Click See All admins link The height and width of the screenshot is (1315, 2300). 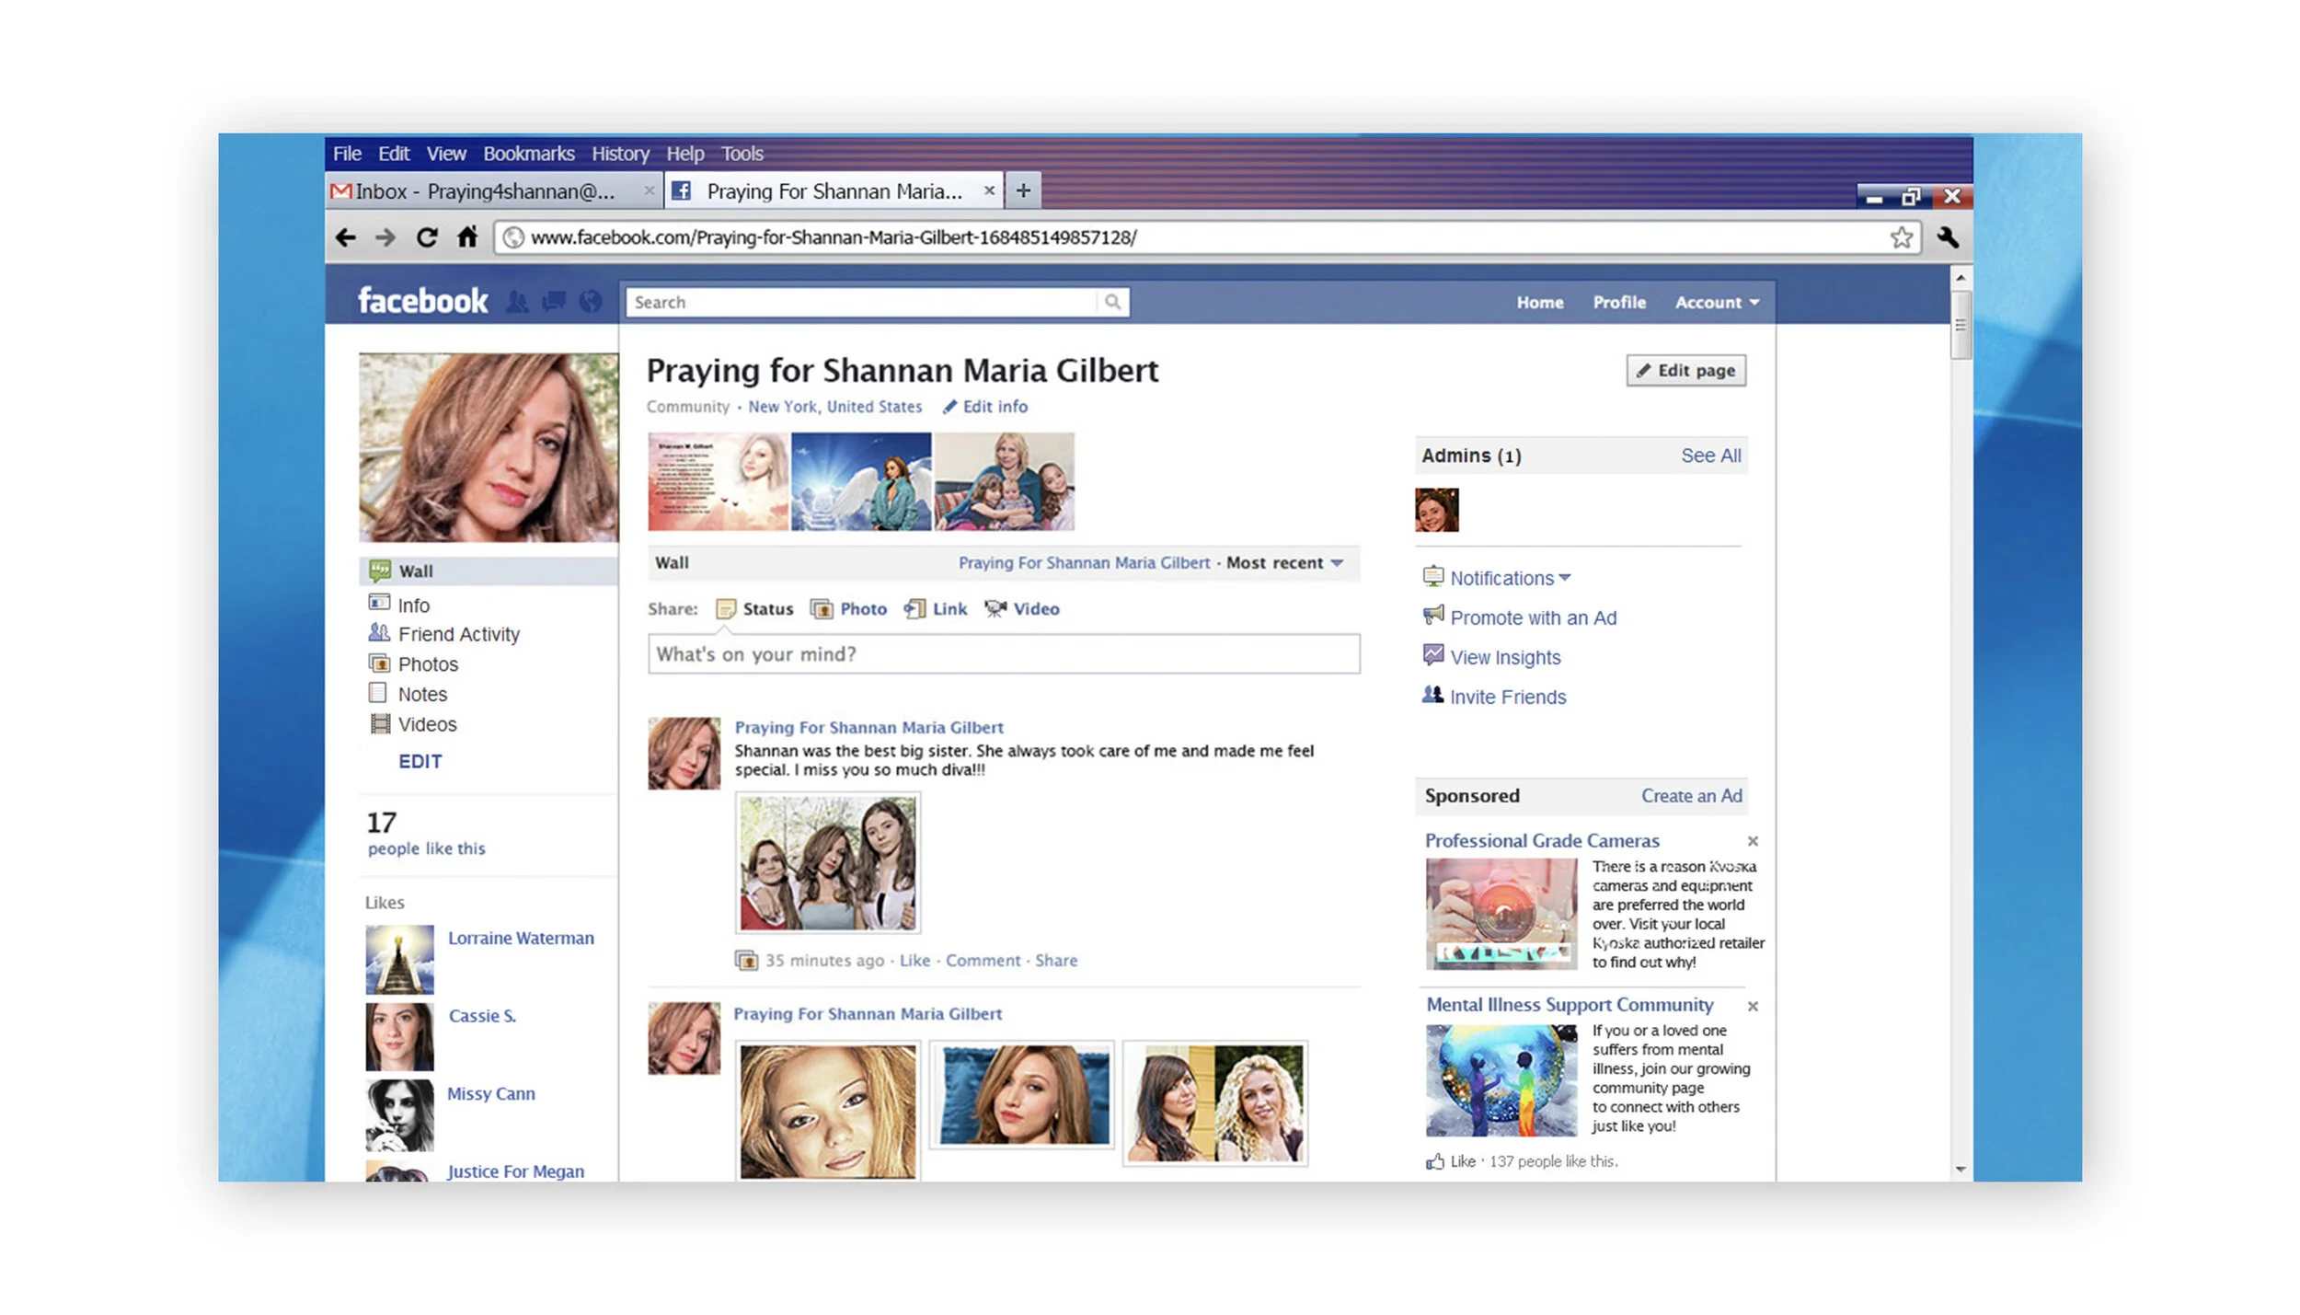[1711, 456]
